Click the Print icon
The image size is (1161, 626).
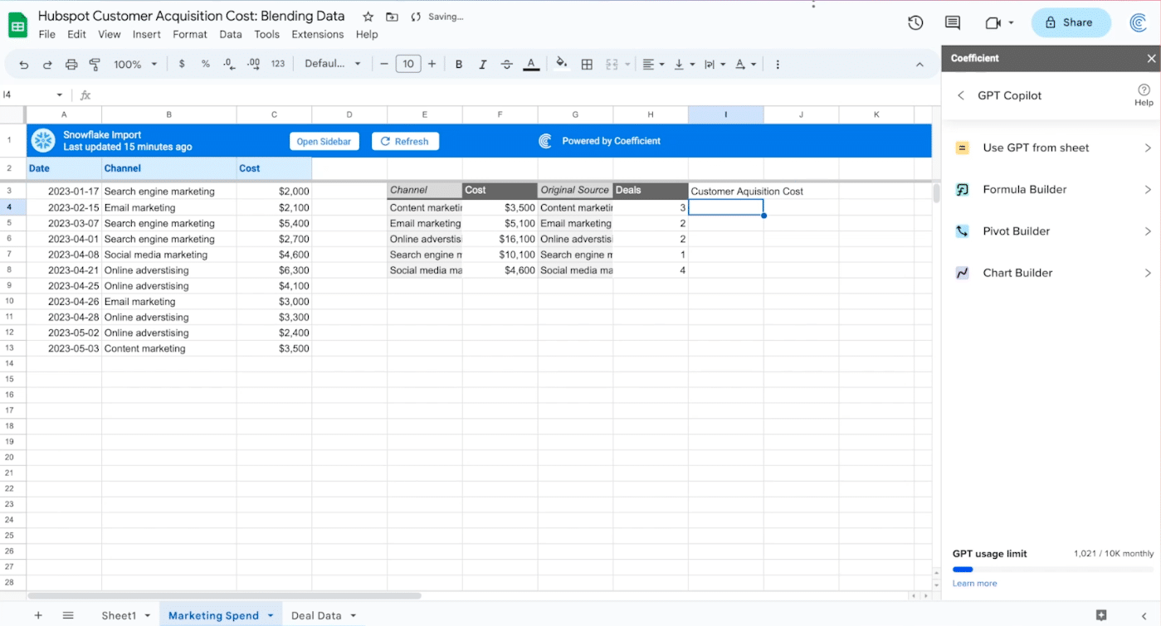tap(71, 64)
